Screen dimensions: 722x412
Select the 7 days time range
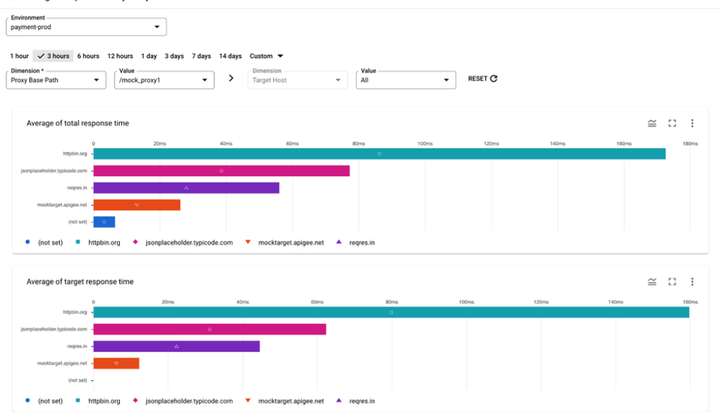click(x=202, y=56)
